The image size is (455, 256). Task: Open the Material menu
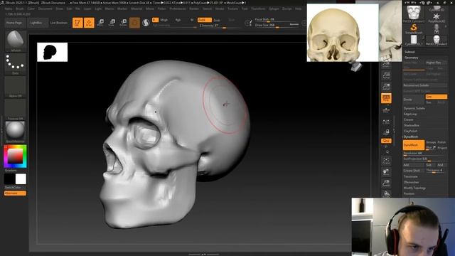tap(136, 9)
